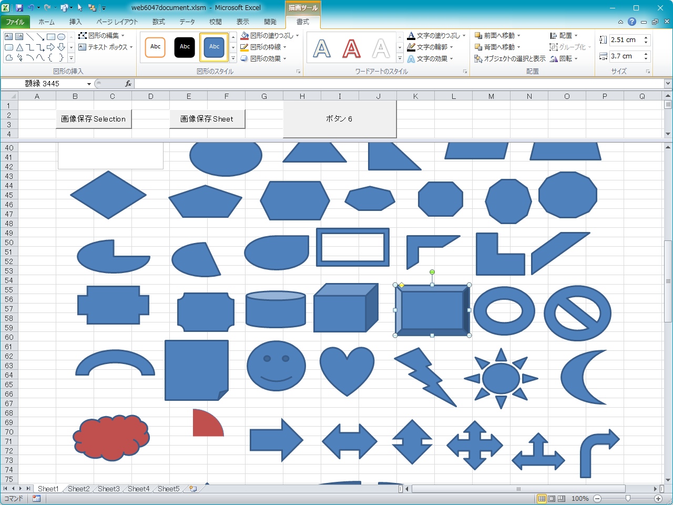Open the Name Box dropdown arrow
The height and width of the screenshot is (505, 673).
coord(89,84)
